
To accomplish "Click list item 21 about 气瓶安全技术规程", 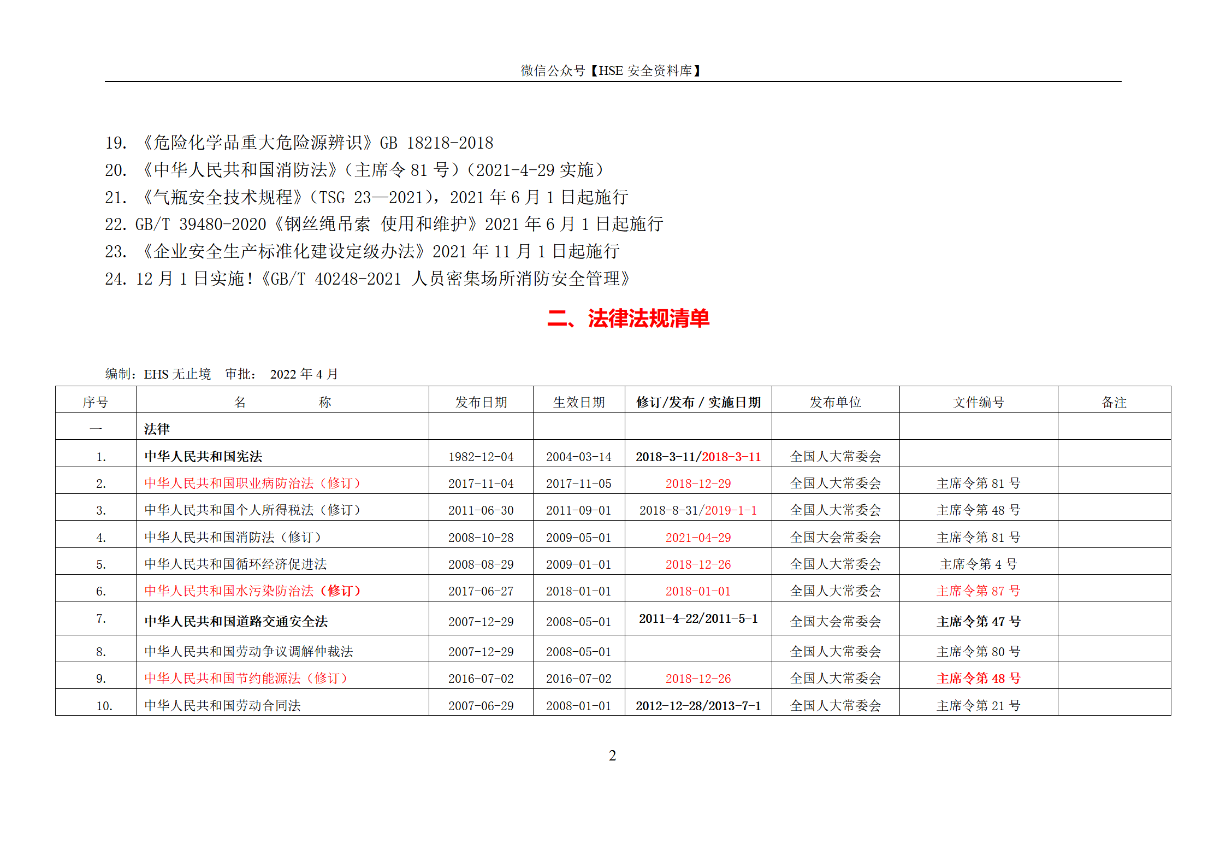I will 366,197.
